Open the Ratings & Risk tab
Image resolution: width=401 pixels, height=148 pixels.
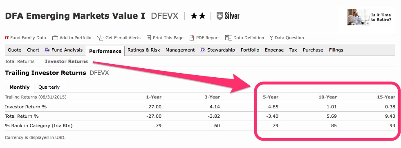coord(144,50)
